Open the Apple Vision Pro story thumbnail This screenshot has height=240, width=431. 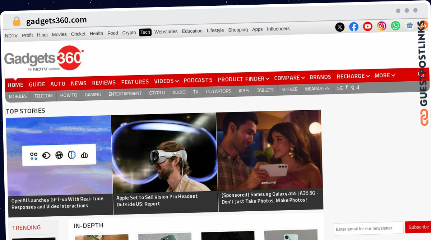pyautogui.click(x=164, y=153)
